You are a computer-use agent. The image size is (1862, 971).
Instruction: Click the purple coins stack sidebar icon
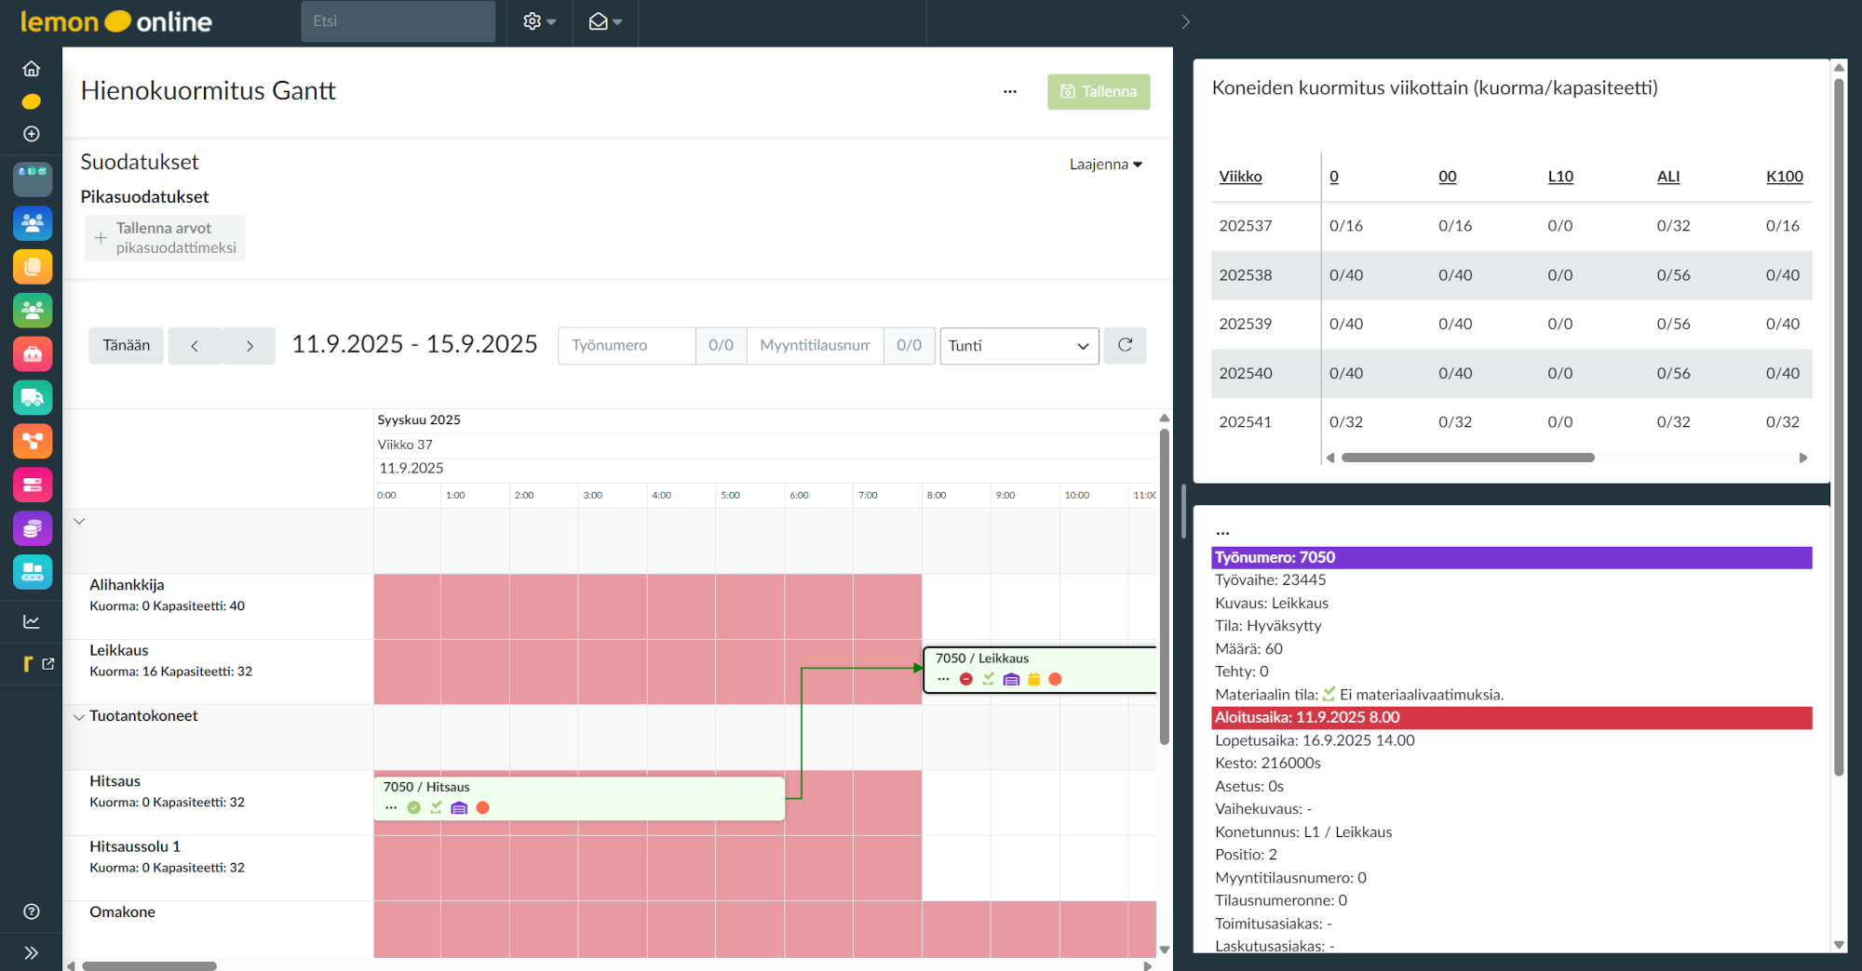33,528
